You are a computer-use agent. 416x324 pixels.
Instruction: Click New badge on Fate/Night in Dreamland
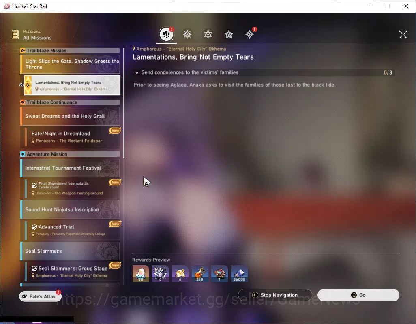(x=115, y=130)
